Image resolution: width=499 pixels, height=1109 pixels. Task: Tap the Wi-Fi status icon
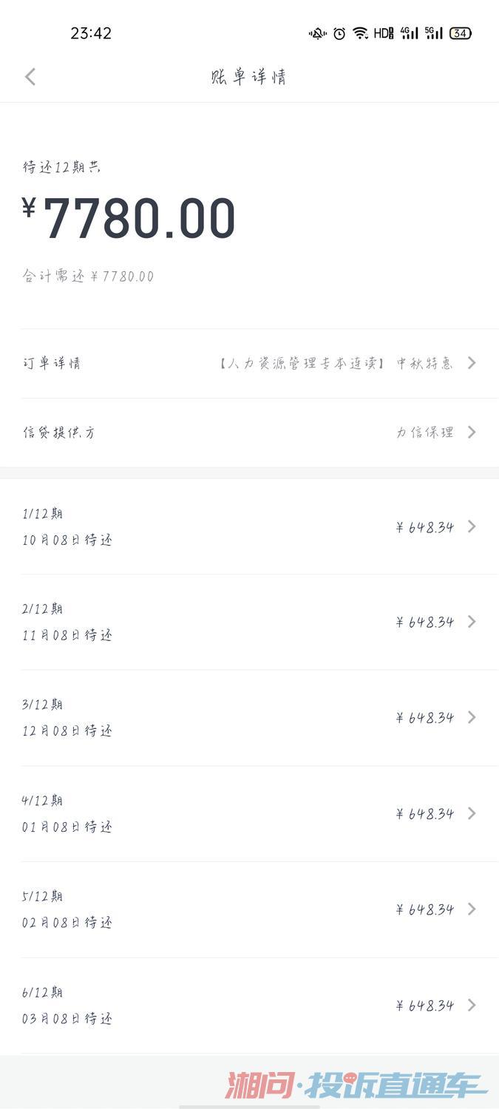point(360,33)
